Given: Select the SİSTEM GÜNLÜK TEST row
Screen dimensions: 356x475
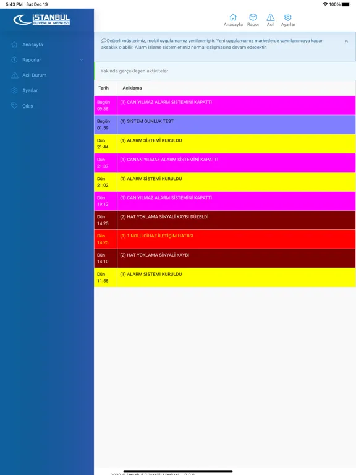Looking at the screenshot, I should 225,124.
